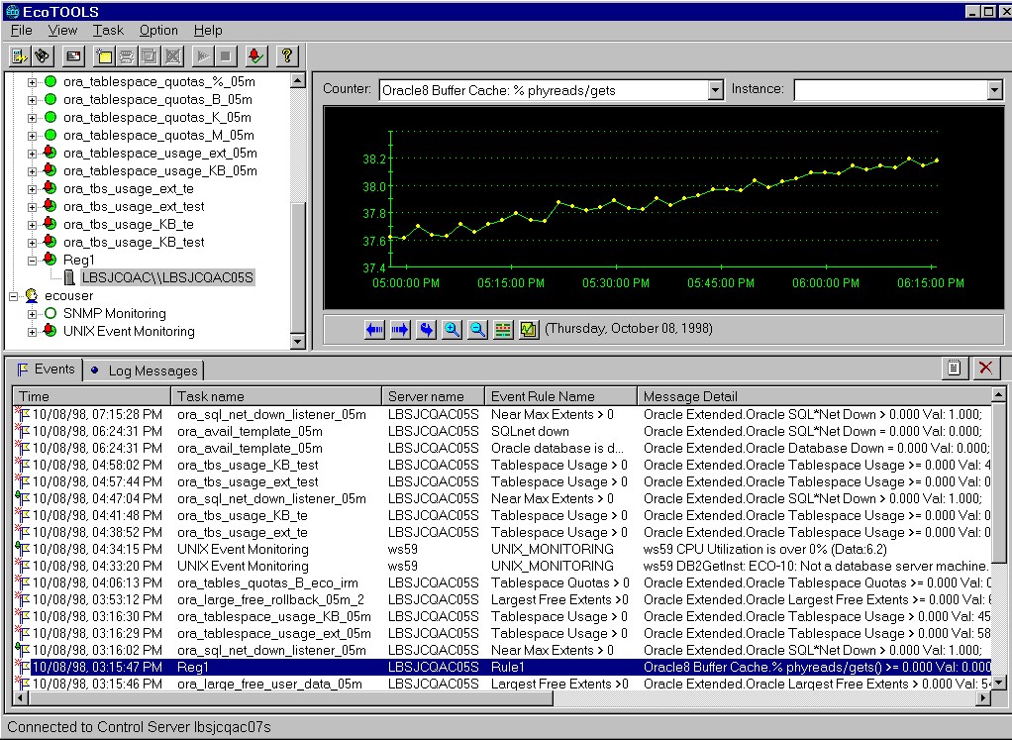Click the tree panel scroll-down arrow
Viewport: 1012px width, 740px height.
tap(297, 341)
